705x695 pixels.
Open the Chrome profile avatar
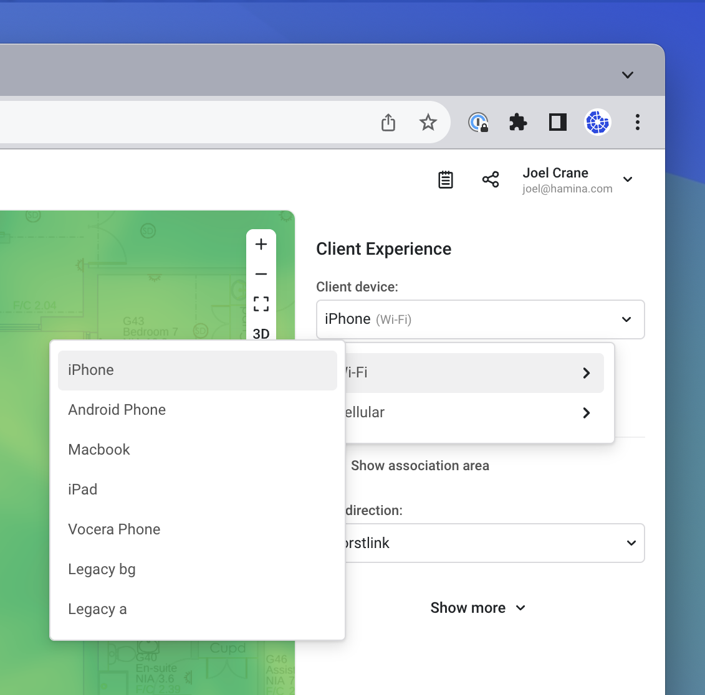pyautogui.click(x=597, y=122)
